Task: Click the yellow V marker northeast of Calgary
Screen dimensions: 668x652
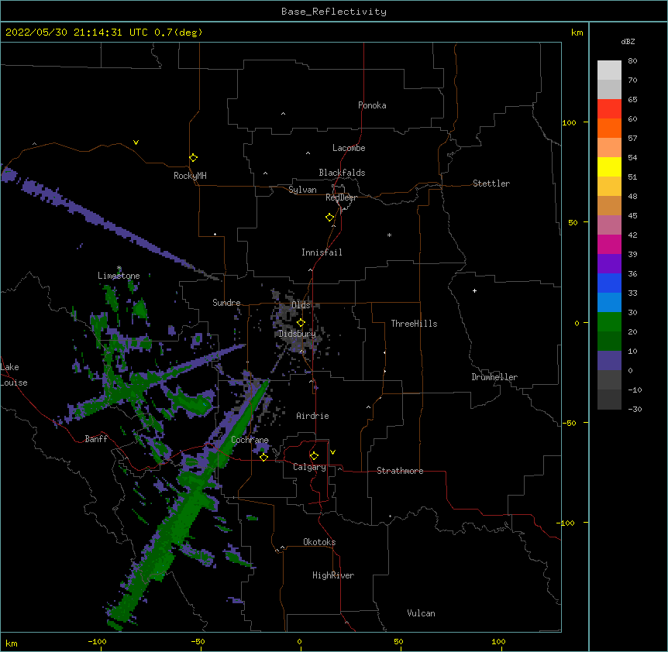Action: tap(332, 452)
